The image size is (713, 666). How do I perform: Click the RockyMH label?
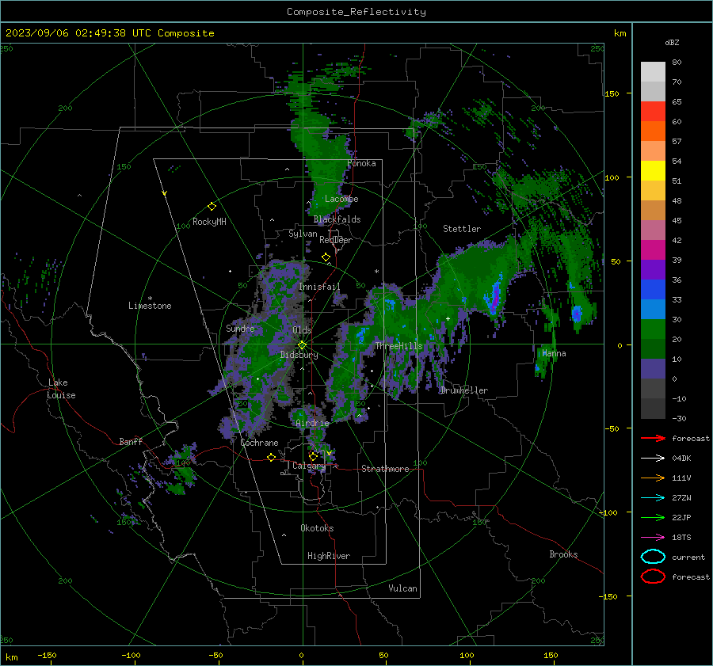[x=209, y=222]
